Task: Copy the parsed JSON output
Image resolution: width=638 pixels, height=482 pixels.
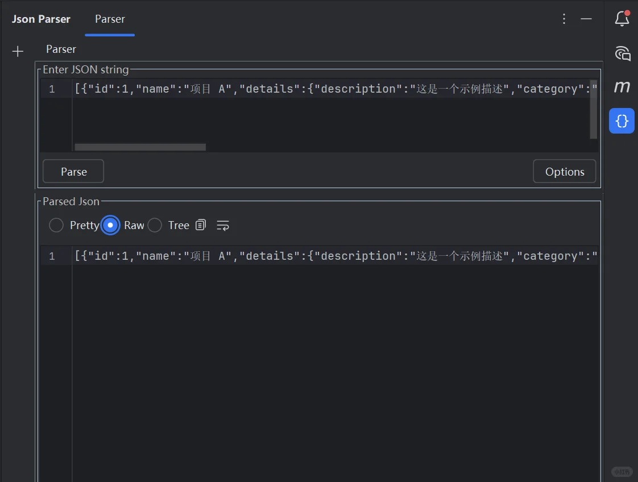Action: [x=201, y=225]
